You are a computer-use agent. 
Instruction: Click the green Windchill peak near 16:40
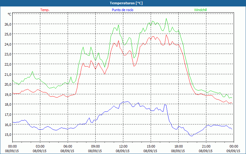[x=166, y=18]
